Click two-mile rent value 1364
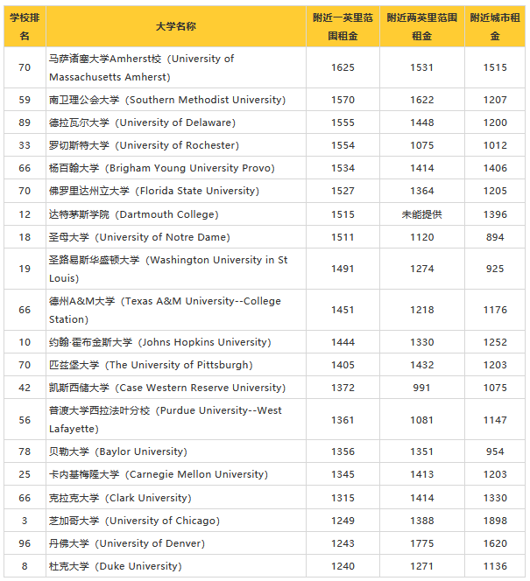Screen dimensions: 530x581 click(x=421, y=191)
